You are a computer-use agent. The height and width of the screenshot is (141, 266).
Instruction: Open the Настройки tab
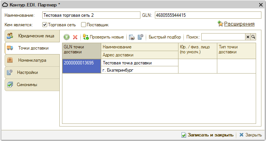(x=32, y=72)
